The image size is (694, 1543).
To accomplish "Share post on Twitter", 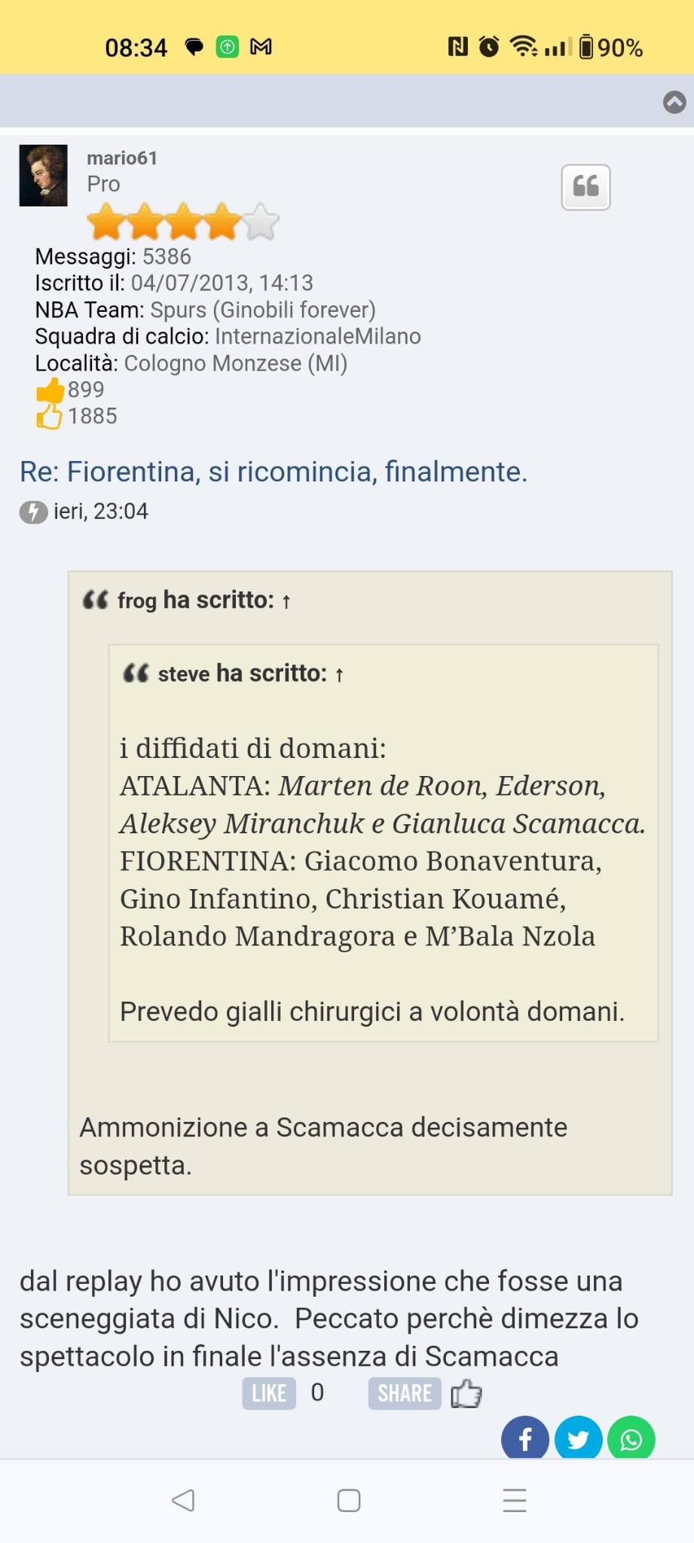I will (x=578, y=1439).
